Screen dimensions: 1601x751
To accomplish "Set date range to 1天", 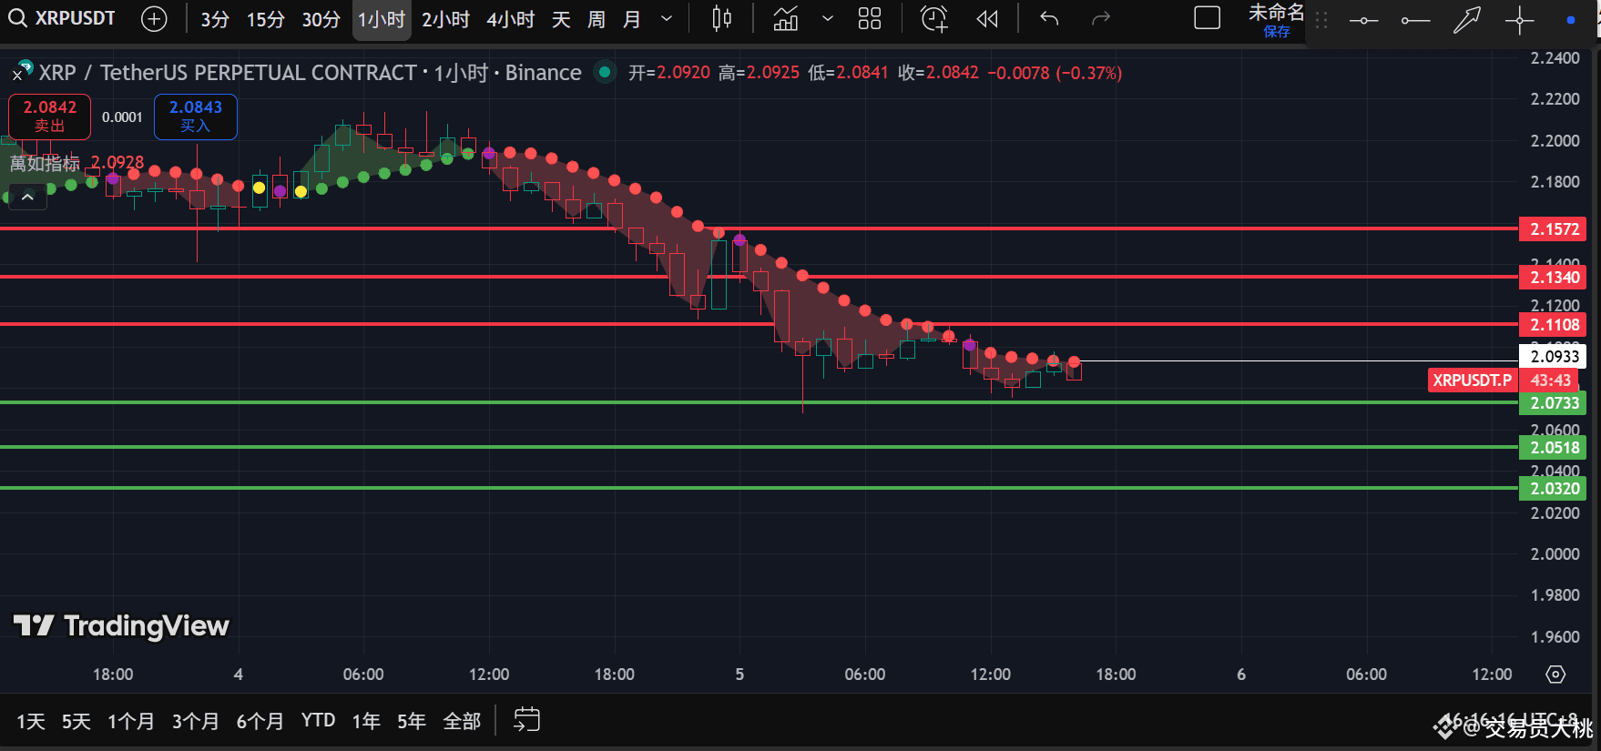I will coord(31,722).
